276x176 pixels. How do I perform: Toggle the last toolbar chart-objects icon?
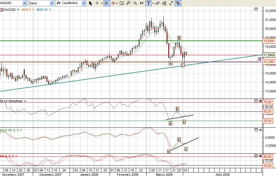[178, 3]
